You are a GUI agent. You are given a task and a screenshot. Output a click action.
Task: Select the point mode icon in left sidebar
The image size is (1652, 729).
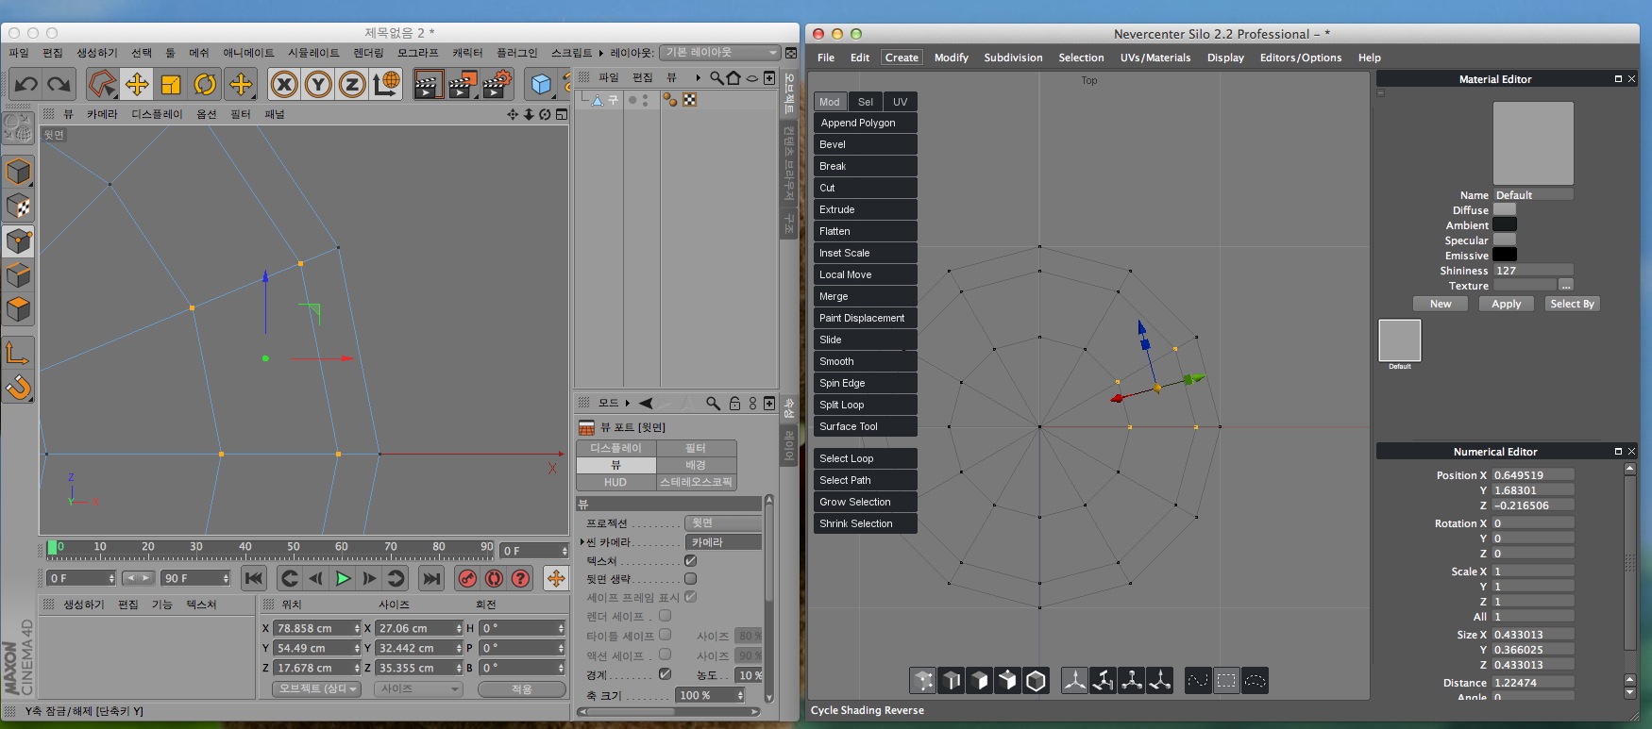[x=19, y=241]
